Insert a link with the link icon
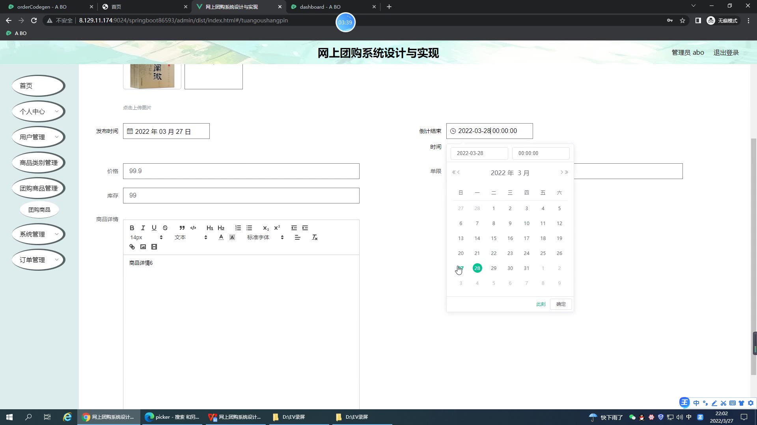757x425 pixels. [x=132, y=247]
